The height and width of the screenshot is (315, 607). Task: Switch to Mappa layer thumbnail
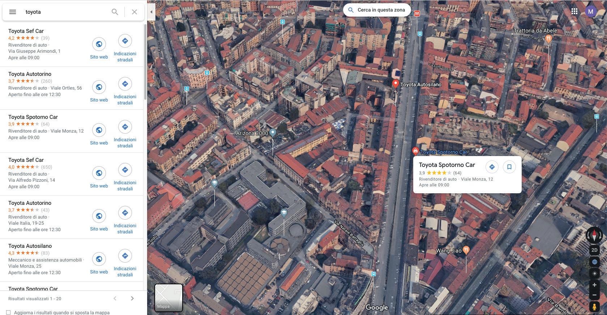(168, 298)
